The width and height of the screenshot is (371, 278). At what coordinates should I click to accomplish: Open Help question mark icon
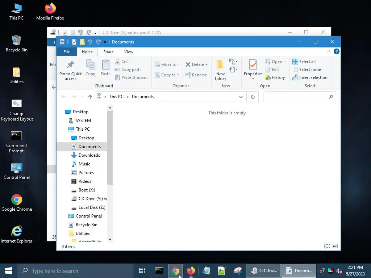(336, 51)
